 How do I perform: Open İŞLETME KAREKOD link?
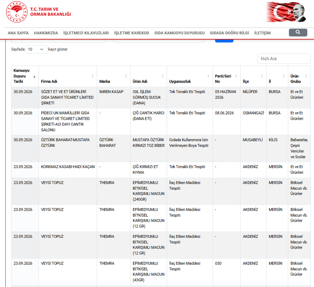pyautogui.click(x=132, y=33)
